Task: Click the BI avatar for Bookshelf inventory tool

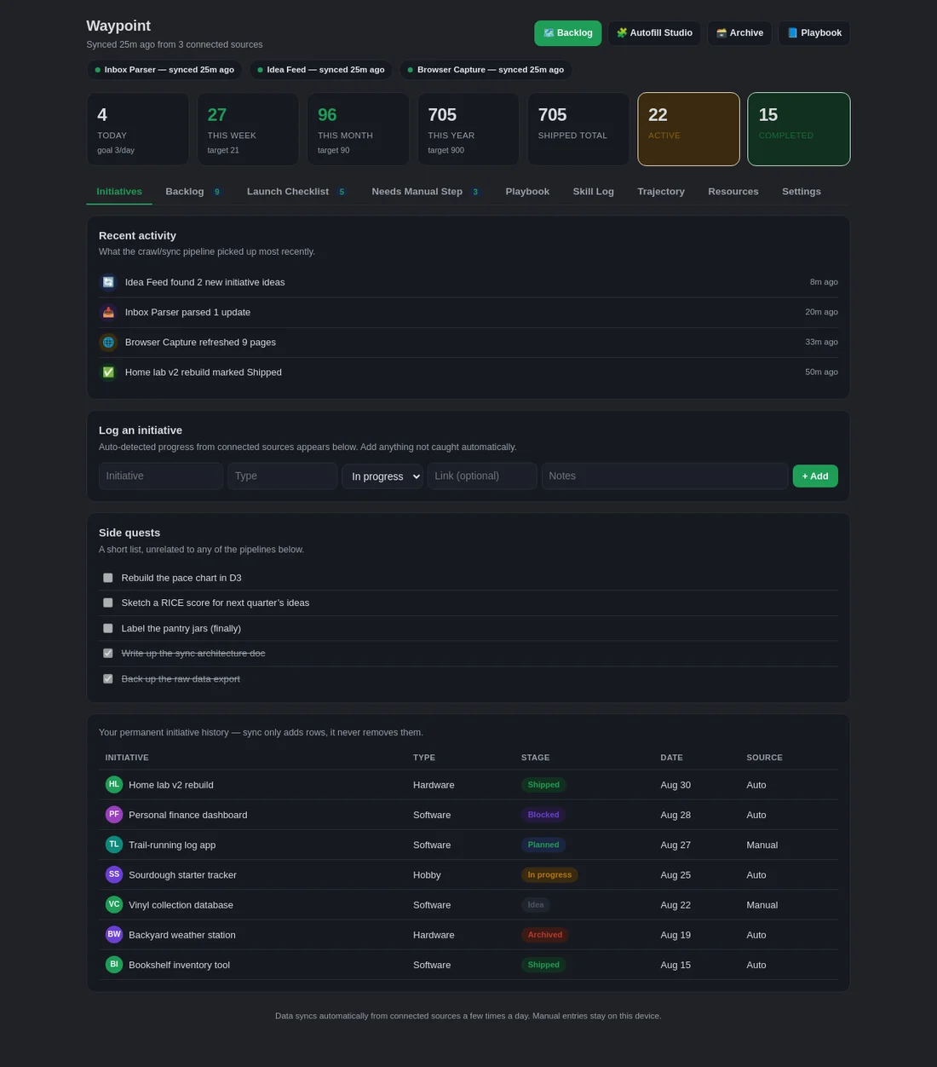Action: point(114,965)
